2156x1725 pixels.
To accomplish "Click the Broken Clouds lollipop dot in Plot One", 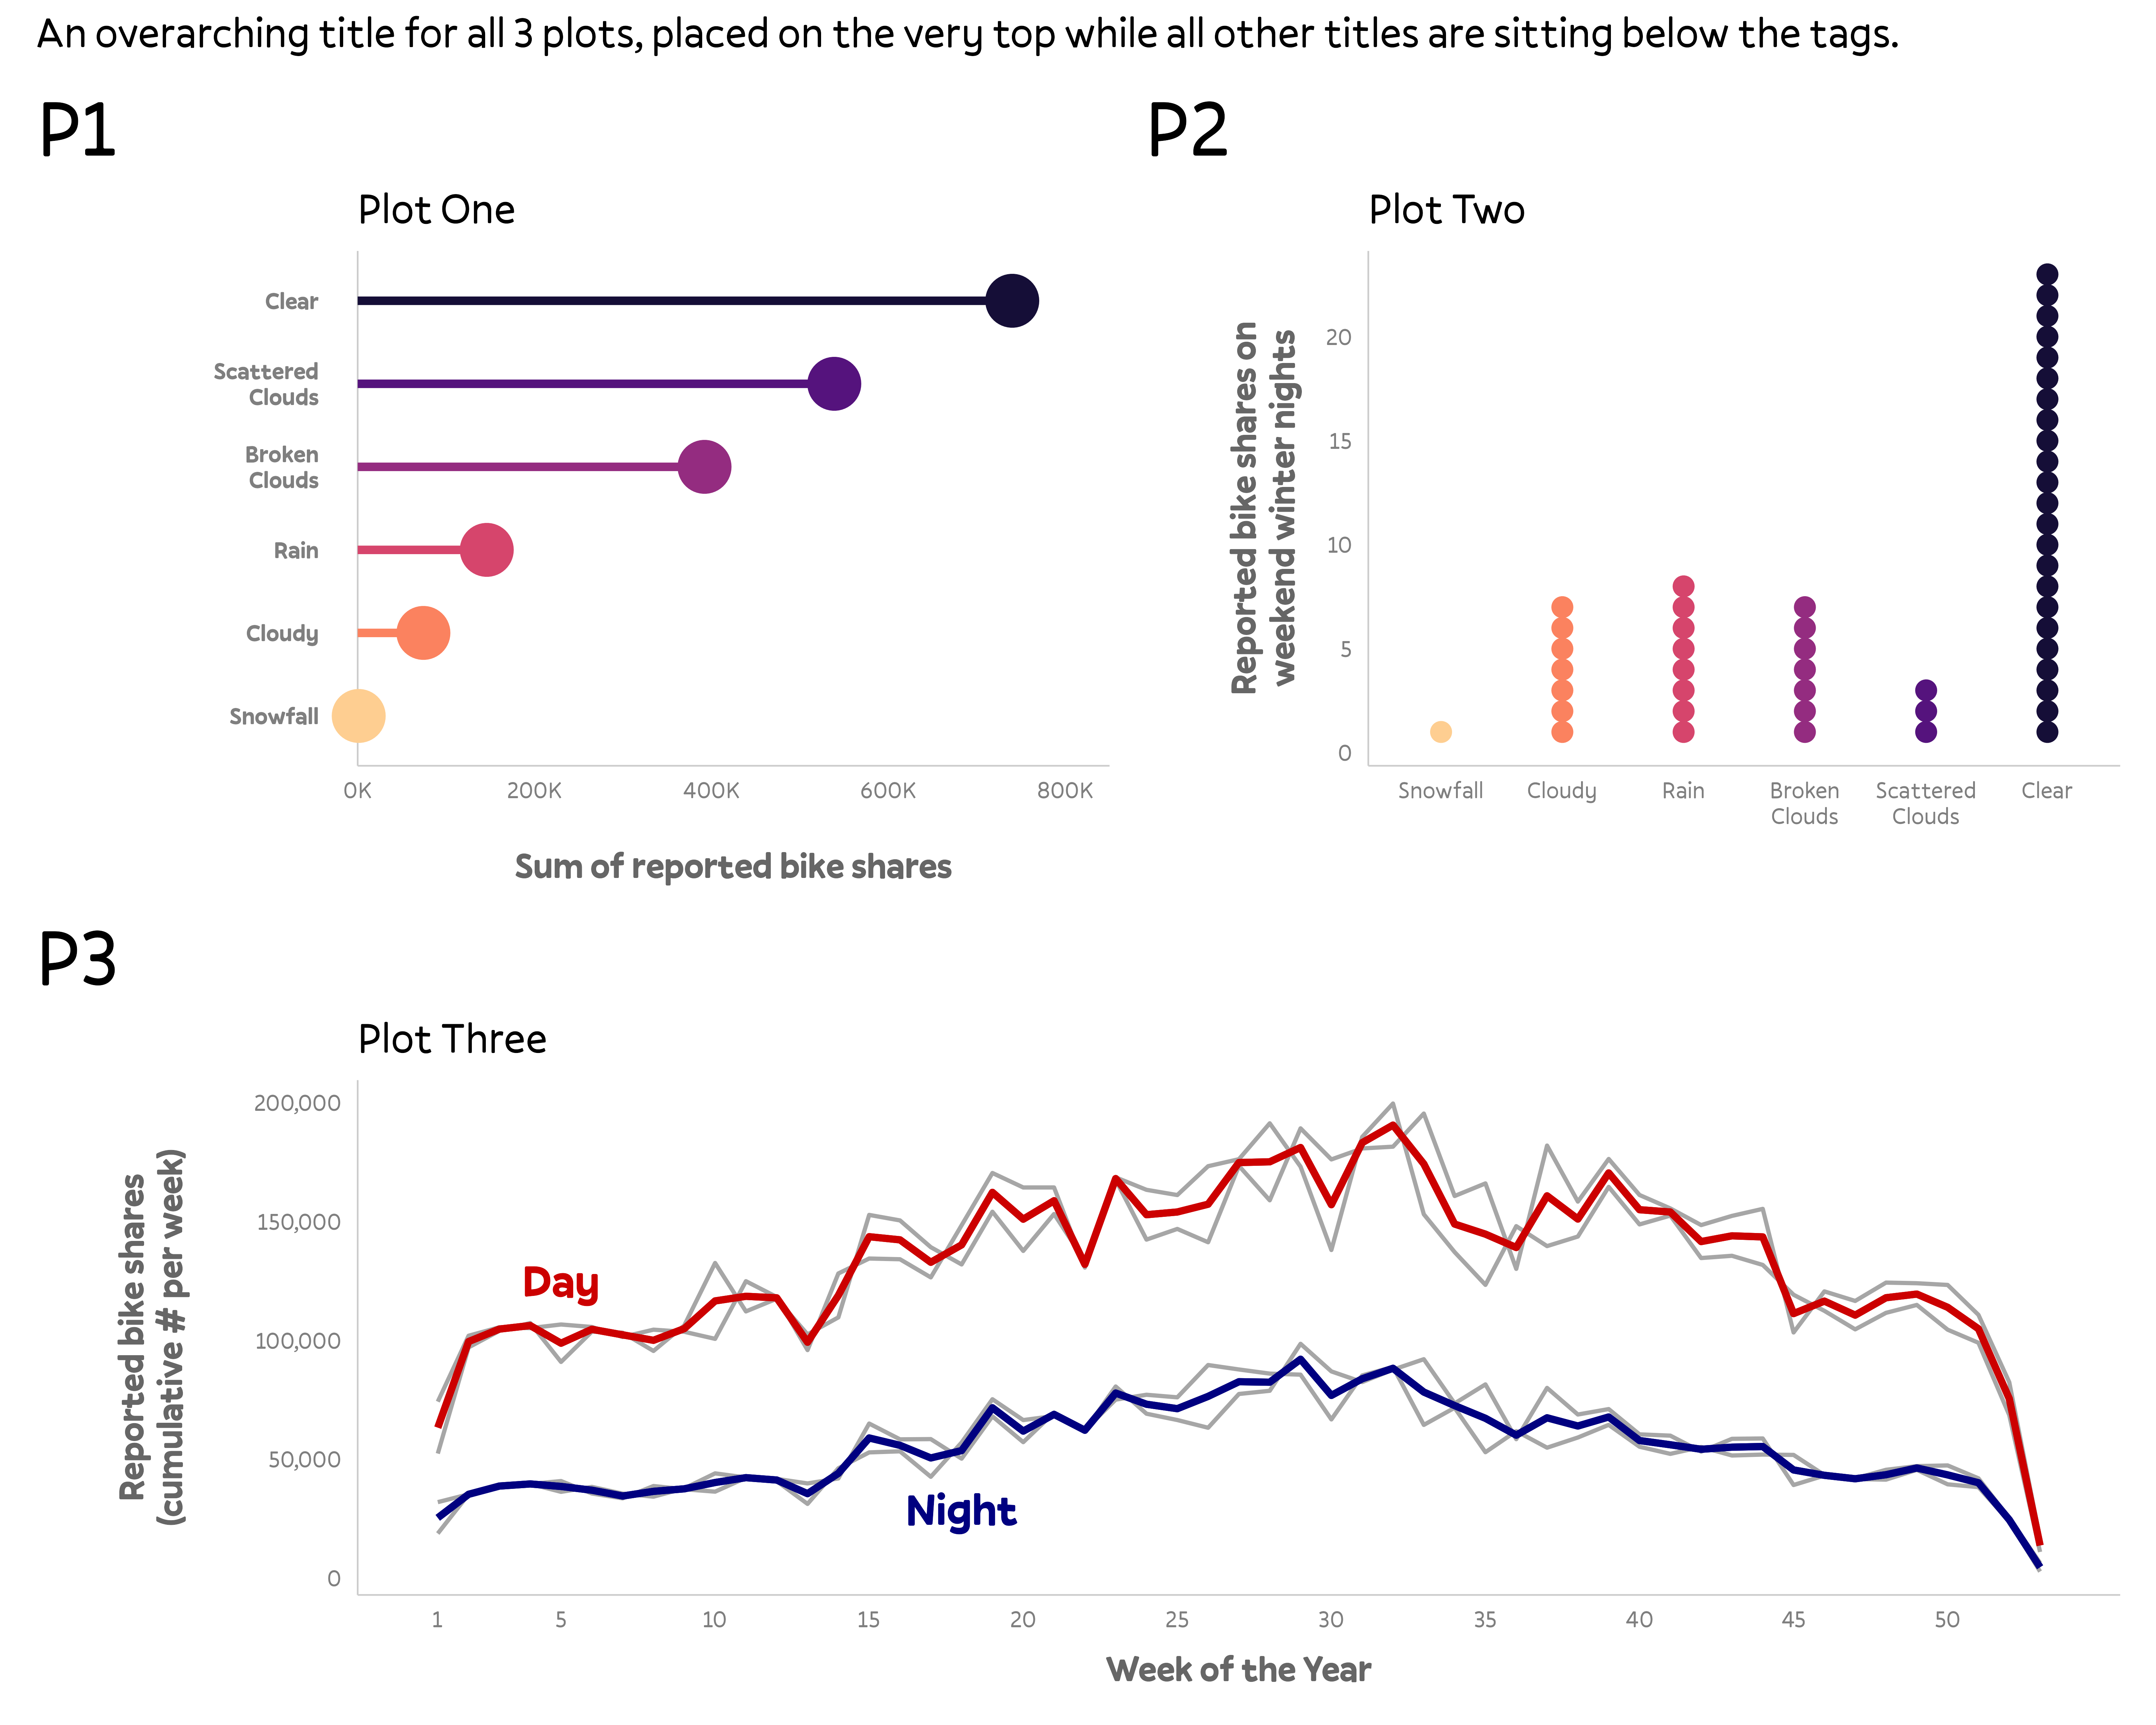I will coord(704,466).
